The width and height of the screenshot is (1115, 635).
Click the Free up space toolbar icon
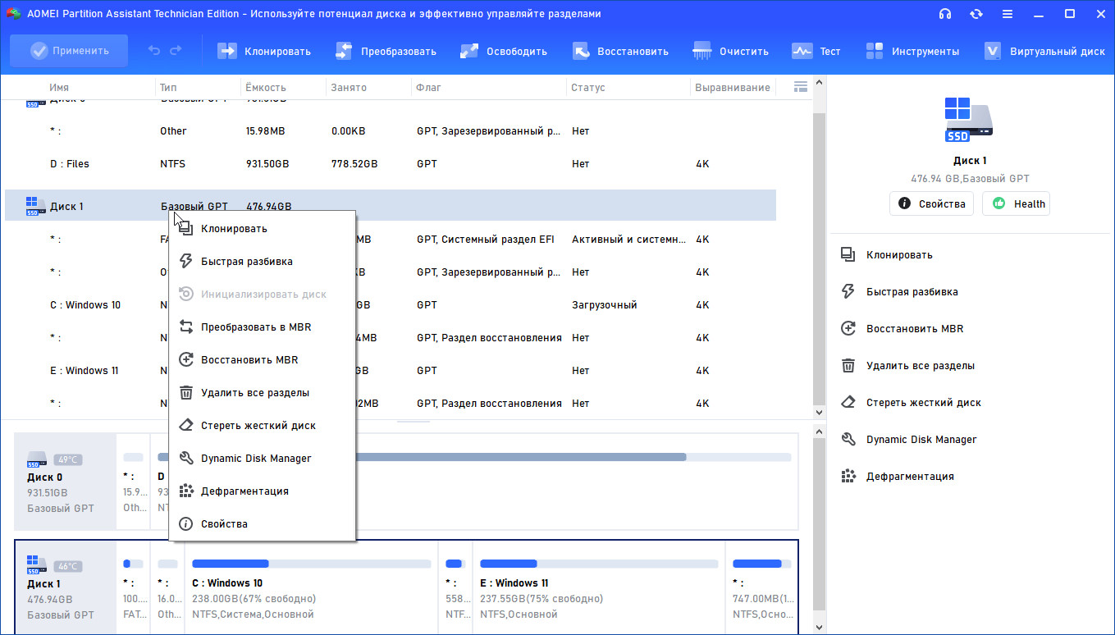pos(469,51)
